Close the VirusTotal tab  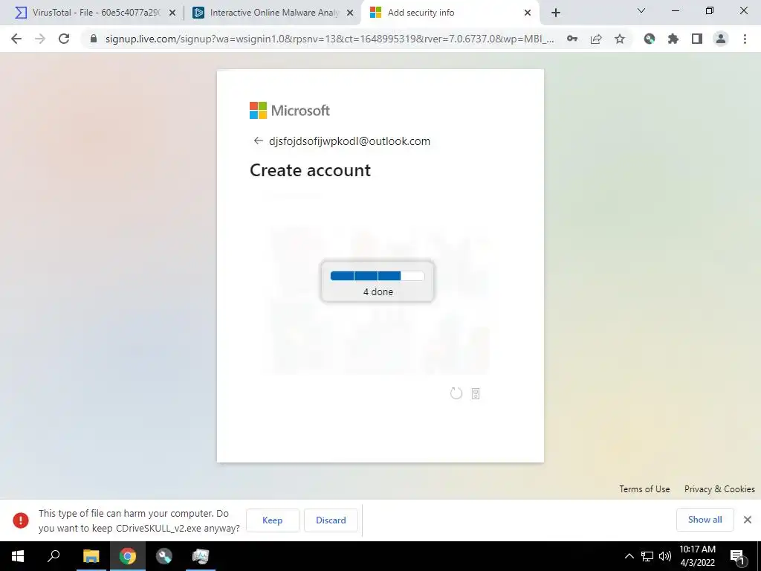[172, 13]
